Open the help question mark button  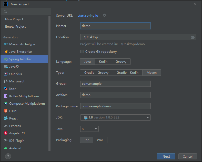pos(8,156)
